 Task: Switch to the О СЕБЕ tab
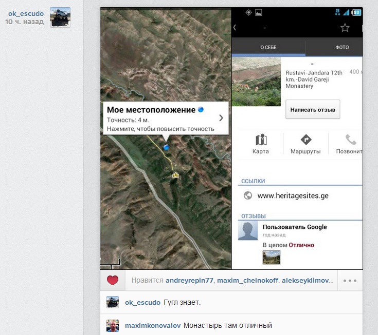coord(268,47)
